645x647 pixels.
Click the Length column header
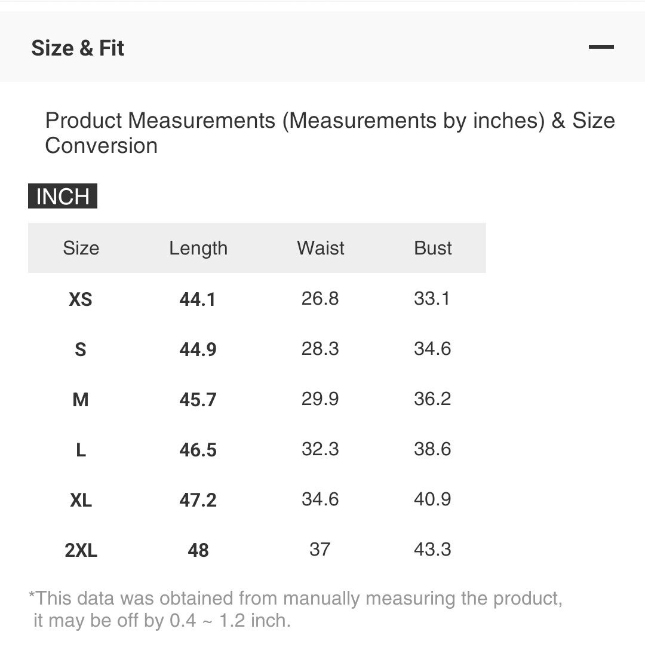pos(198,248)
